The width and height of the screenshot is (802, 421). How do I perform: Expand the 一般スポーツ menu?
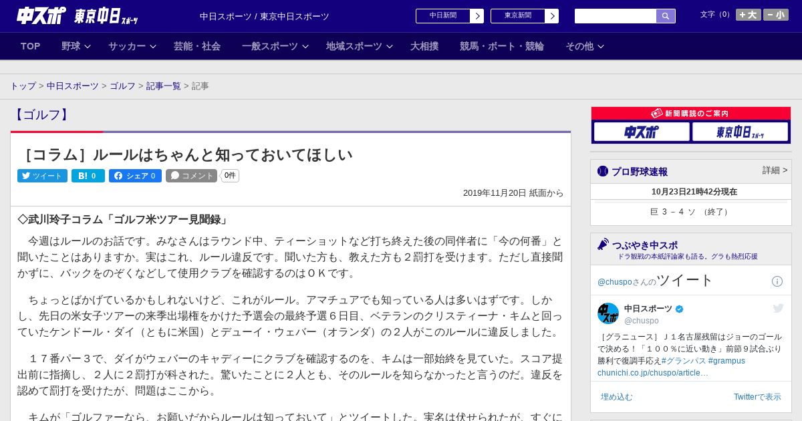pos(275,46)
